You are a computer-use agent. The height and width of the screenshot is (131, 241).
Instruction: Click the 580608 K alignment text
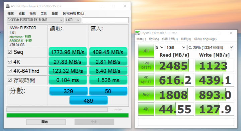[21, 41]
